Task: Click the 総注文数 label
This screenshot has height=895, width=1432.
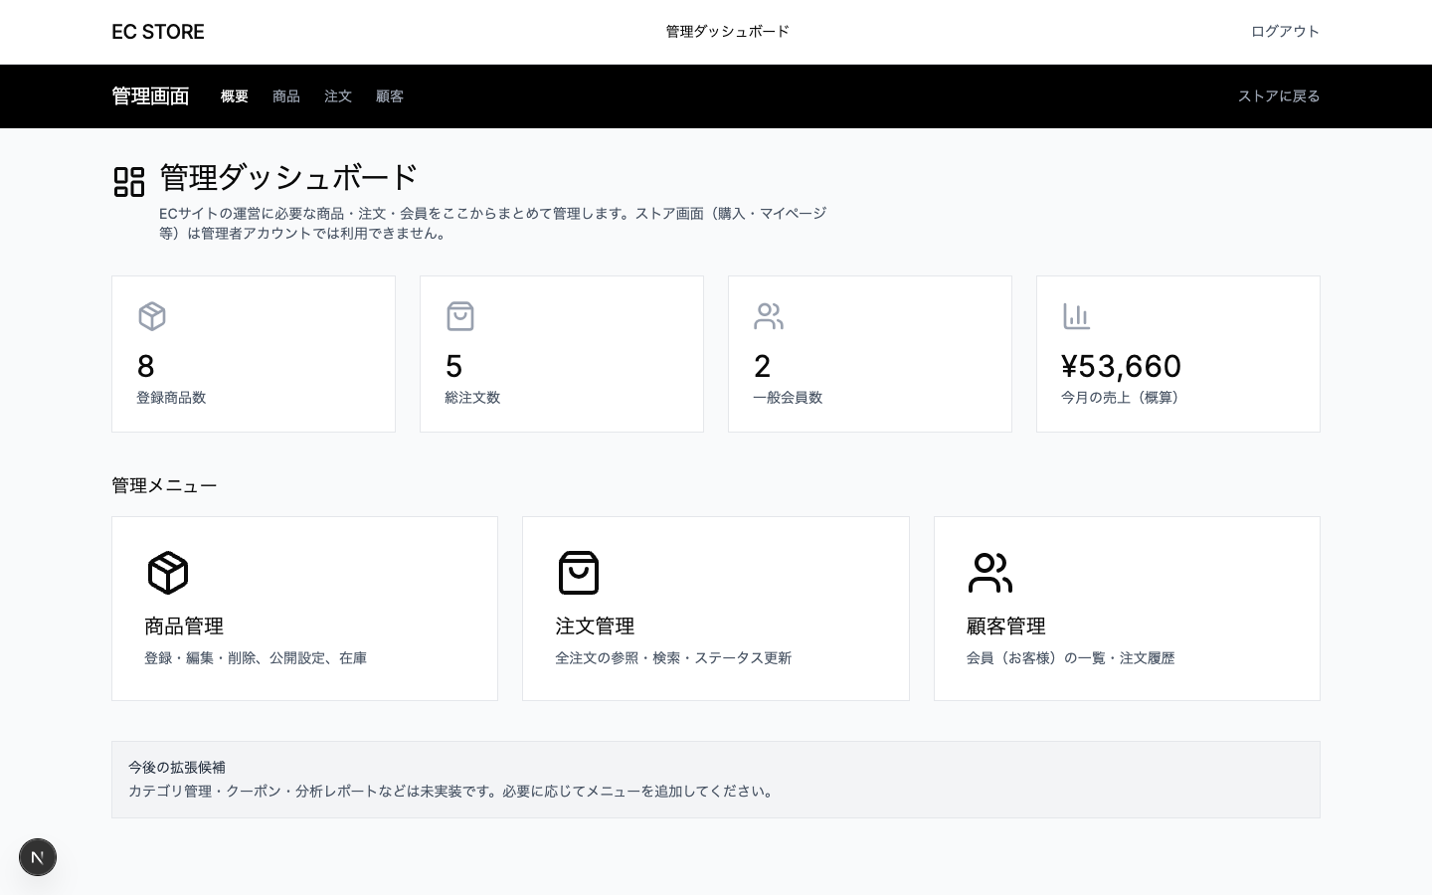Action: [x=472, y=398]
